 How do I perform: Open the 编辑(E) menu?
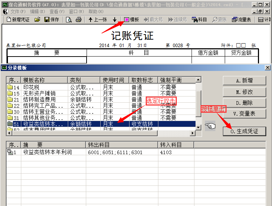[38, 12]
